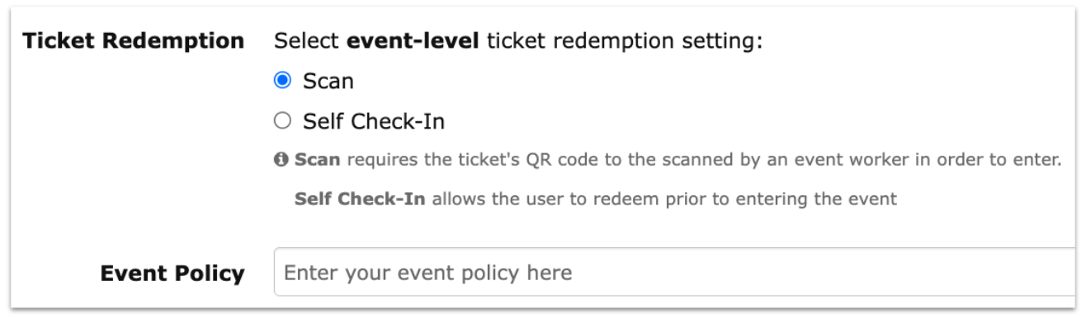Select the Self Check-In radio button

coord(282,122)
